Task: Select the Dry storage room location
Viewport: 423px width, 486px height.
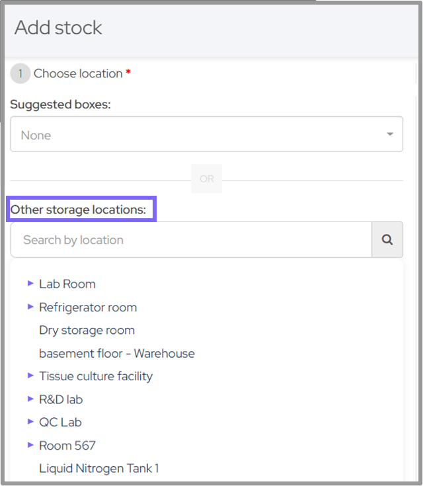Action: tap(87, 330)
